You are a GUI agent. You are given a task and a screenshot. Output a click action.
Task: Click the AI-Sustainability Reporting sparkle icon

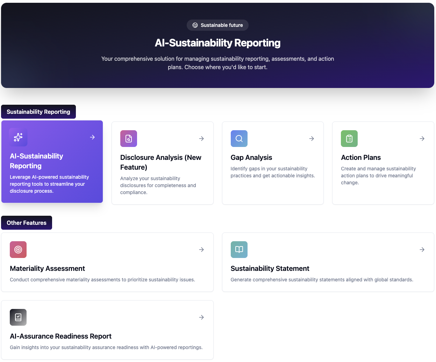(18, 137)
